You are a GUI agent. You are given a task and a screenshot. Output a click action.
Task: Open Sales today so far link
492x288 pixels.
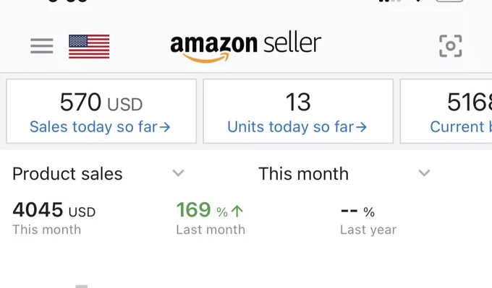click(x=100, y=127)
